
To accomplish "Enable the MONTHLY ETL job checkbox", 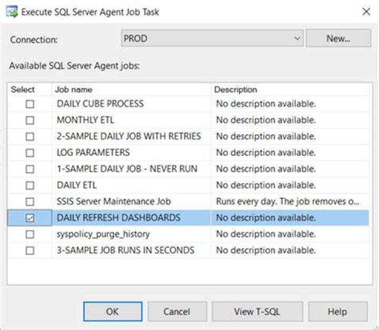I will point(30,121).
